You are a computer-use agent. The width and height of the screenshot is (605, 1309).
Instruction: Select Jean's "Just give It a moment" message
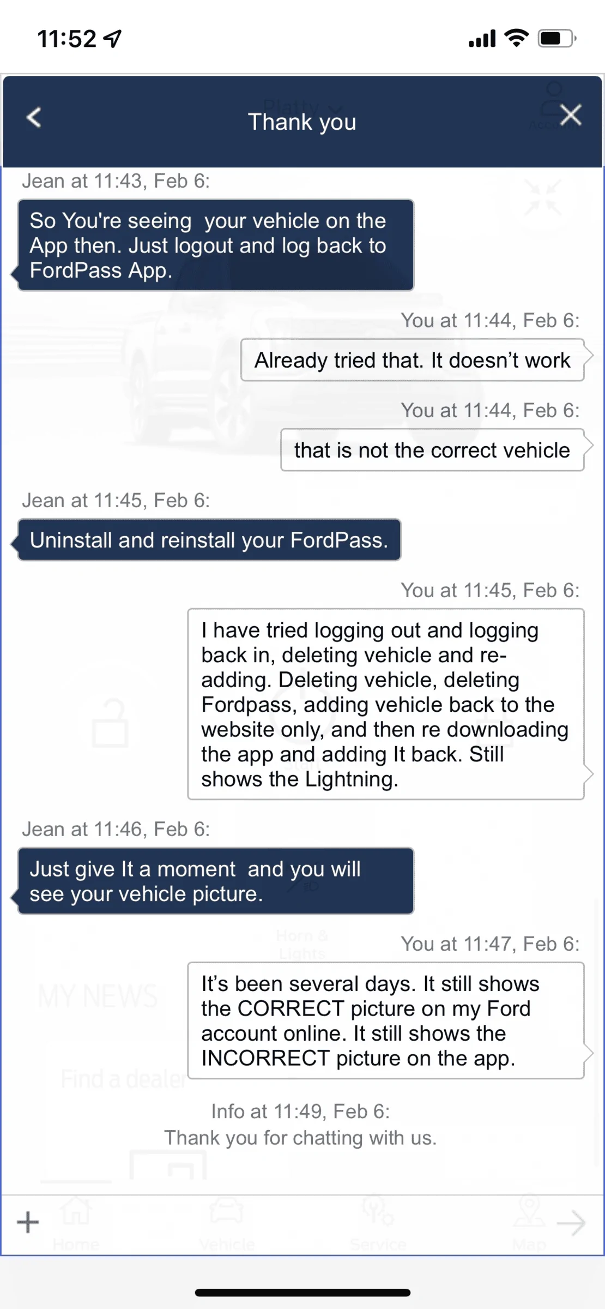coord(215,881)
